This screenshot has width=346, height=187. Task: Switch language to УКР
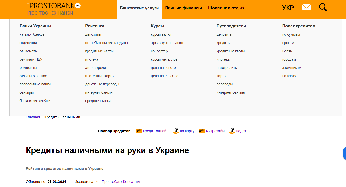[288, 8]
